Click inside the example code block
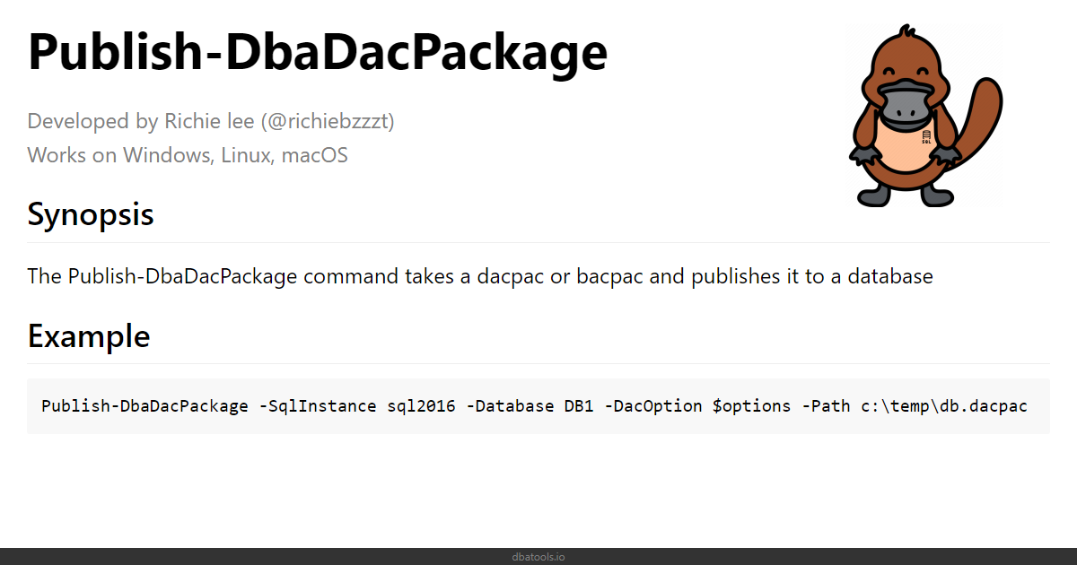The image size is (1077, 565). (x=538, y=406)
